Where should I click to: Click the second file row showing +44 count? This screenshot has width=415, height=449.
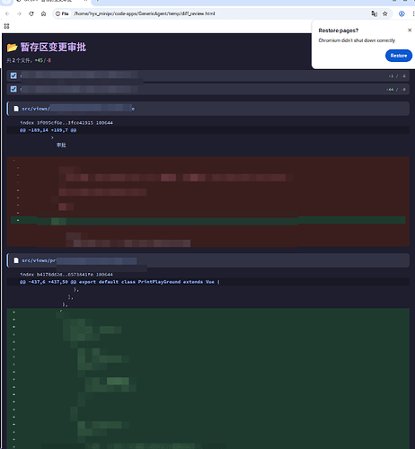207,90
